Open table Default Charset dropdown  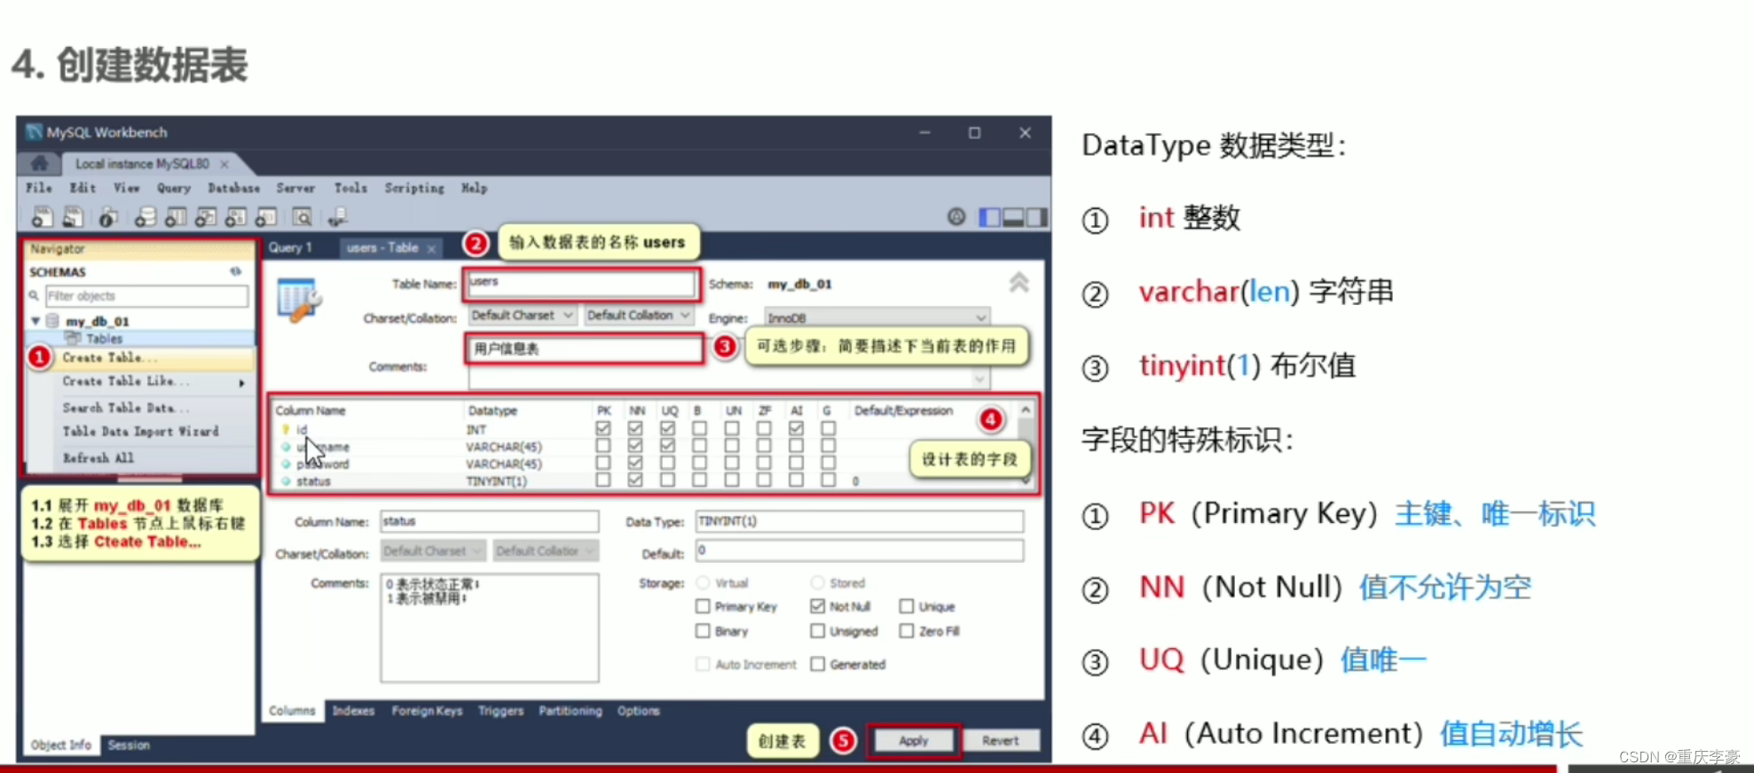tap(523, 316)
